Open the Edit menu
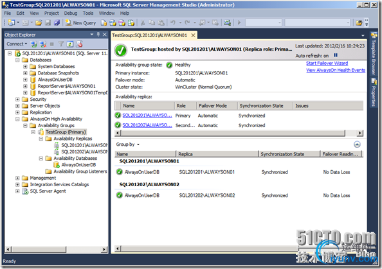Viewport: 382px width, 269px height. pyautogui.click(x=20, y=13)
